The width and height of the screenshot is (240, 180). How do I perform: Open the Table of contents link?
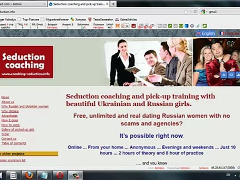pyautogui.click(x=14, y=143)
